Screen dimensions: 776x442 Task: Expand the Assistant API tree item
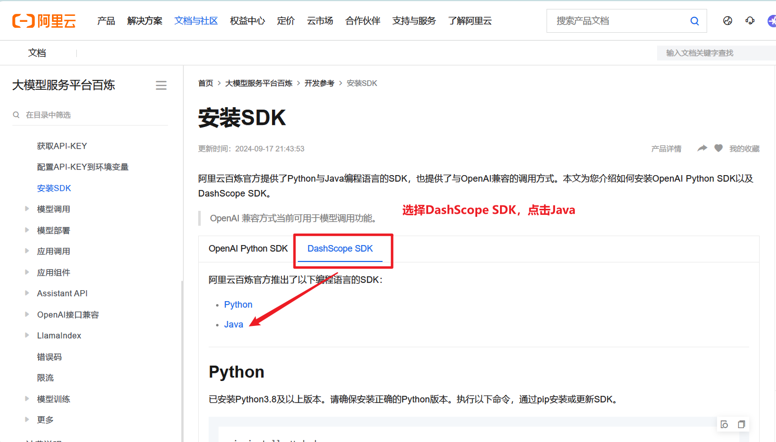click(27, 293)
